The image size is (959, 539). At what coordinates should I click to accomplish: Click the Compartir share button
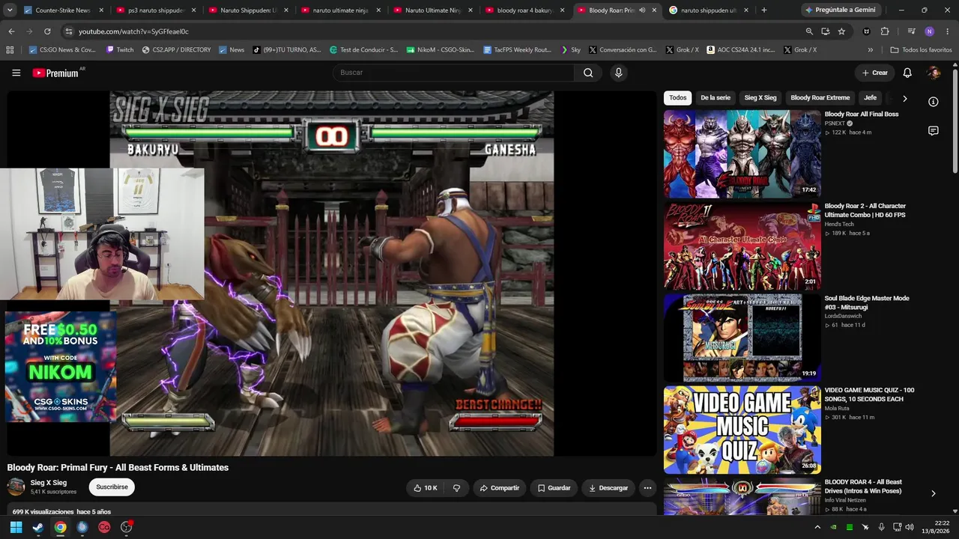(x=500, y=488)
